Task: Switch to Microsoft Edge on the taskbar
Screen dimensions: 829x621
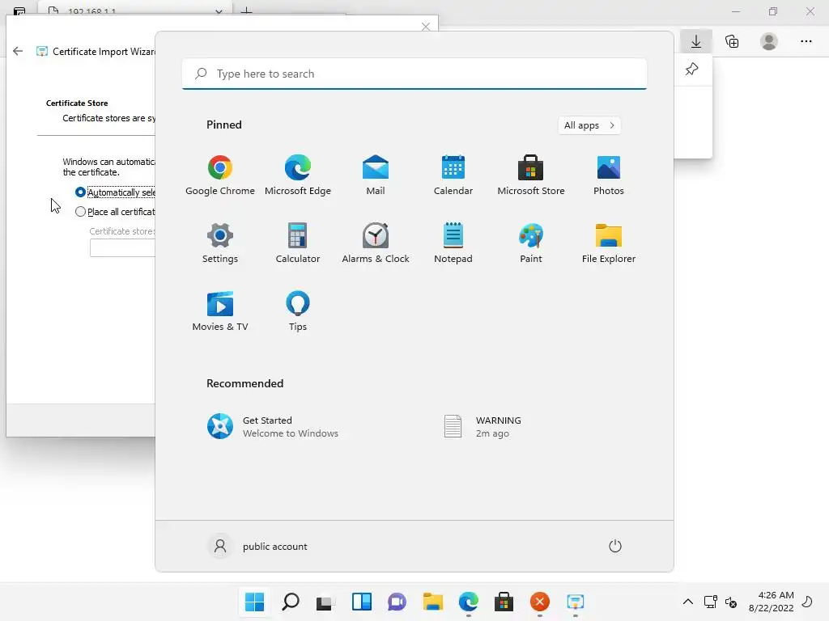Action: click(x=469, y=602)
